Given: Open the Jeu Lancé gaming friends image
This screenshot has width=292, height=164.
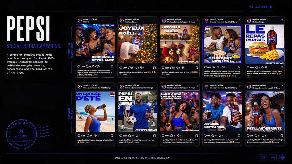Looking at the screenshot, I should coord(222,111).
